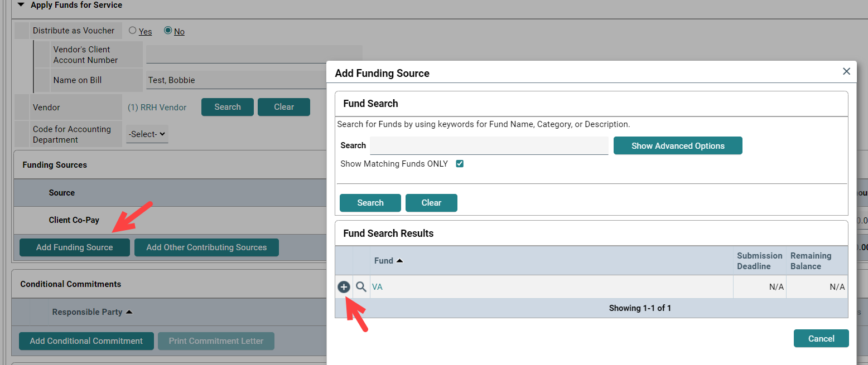Uncheck Show Matching Funds ONLY
Viewport: 868px width, 365px height.
pyautogui.click(x=460, y=164)
